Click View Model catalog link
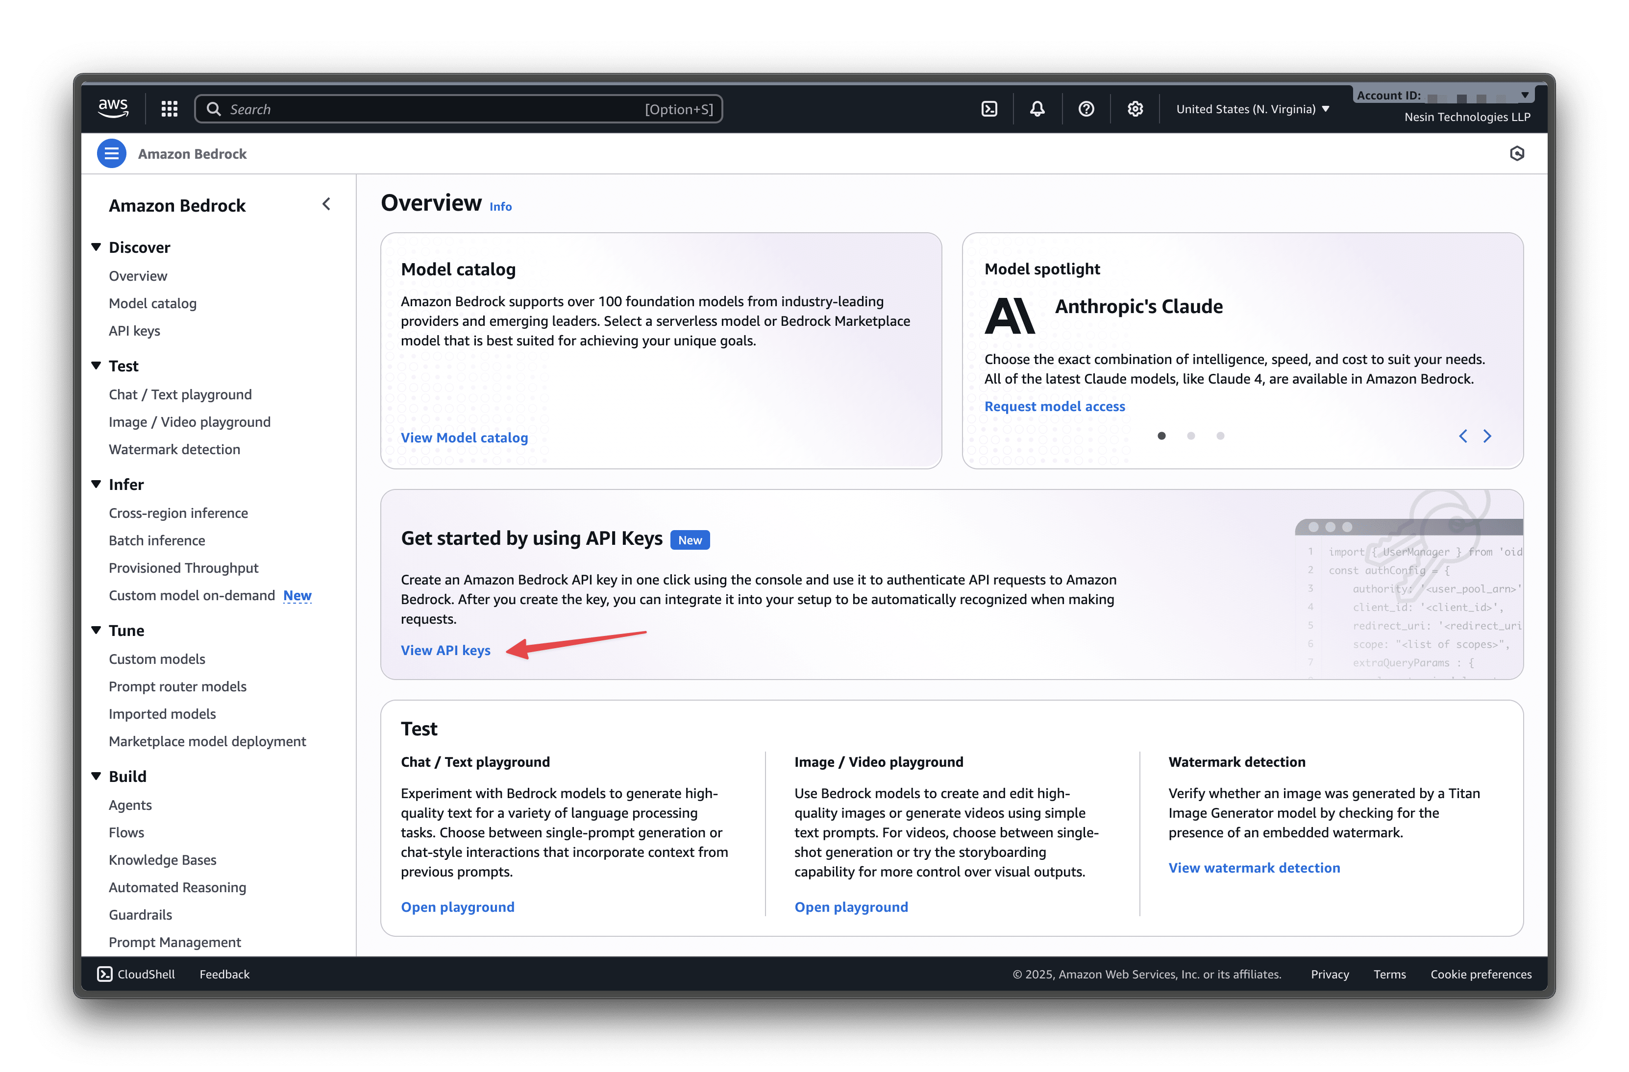 (x=464, y=437)
